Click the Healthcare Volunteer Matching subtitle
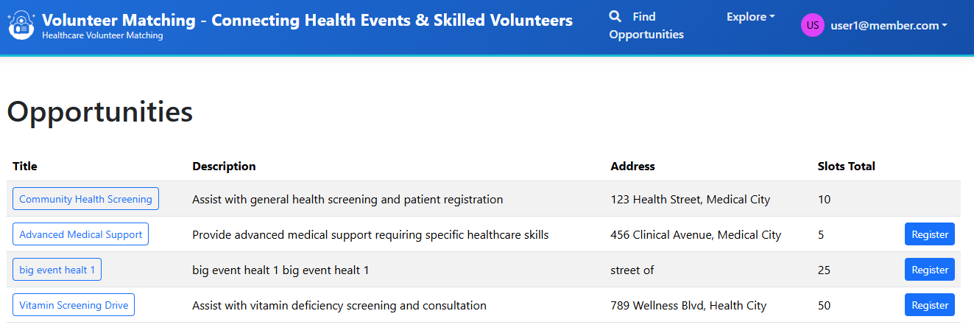Screen dimensions: 974x336 click(102, 35)
